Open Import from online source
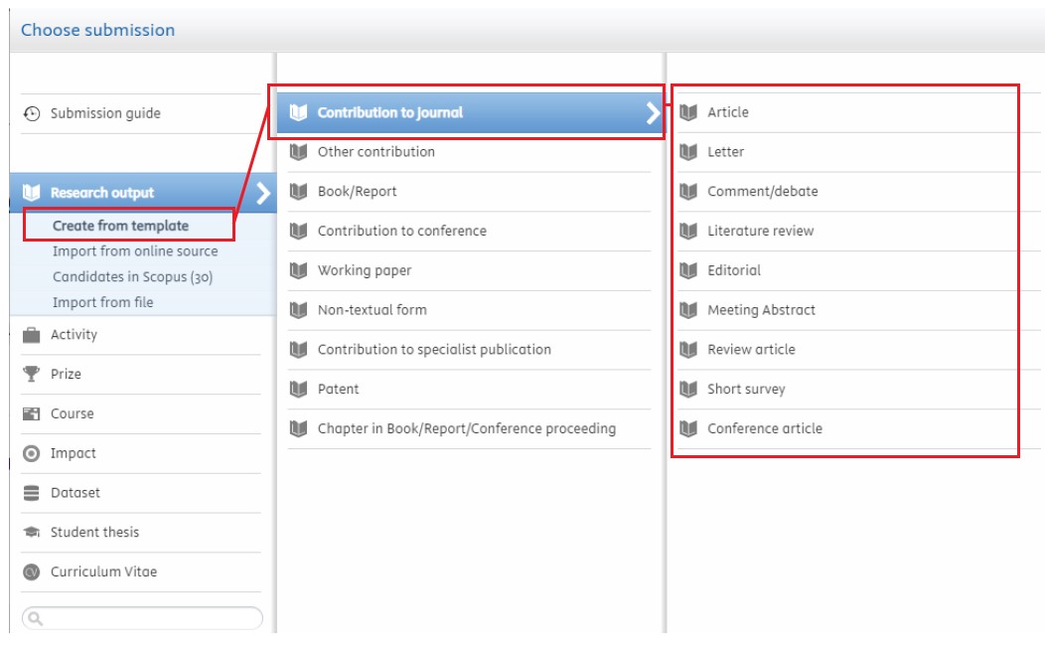This screenshot has width=1045, height=653. coord(135,250)
